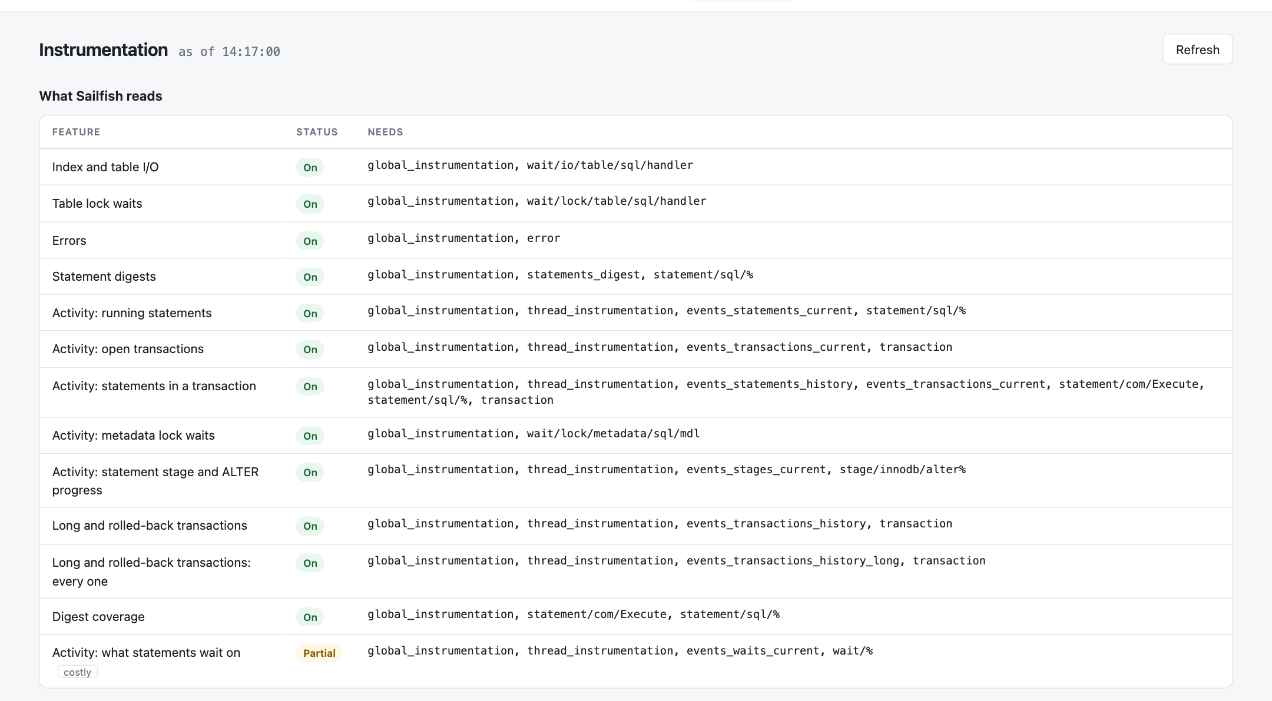Click the NEEDS column header

click(x=386, y=132)
